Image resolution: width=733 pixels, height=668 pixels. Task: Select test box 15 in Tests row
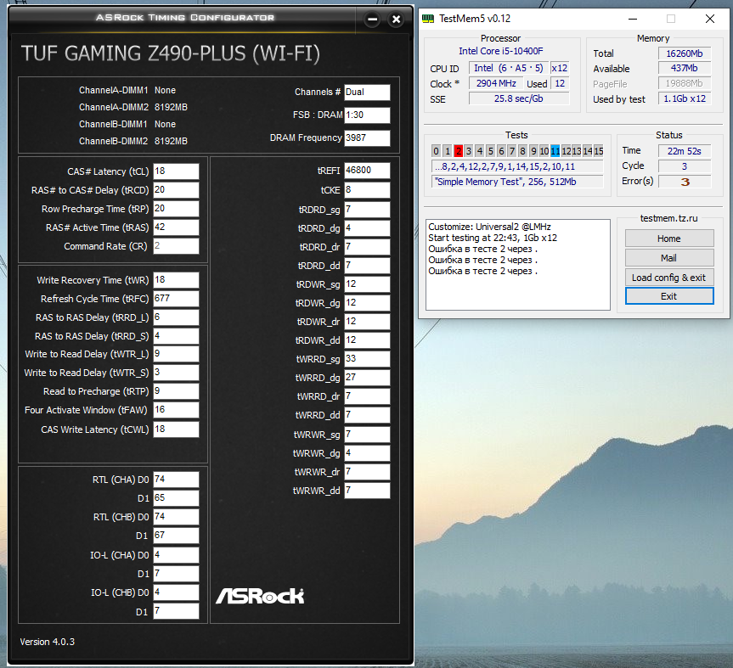(599, 151)
